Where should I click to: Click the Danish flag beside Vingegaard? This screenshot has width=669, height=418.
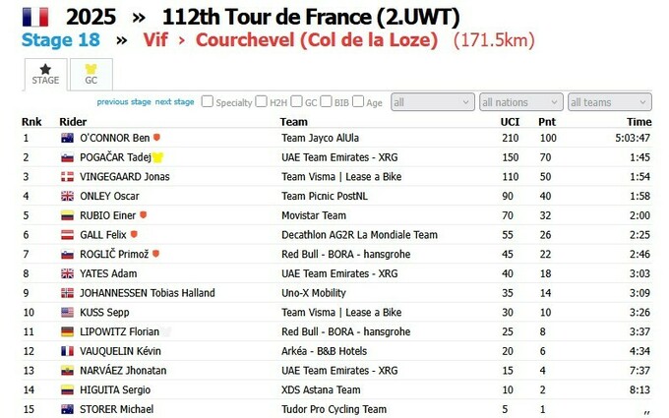68,177
